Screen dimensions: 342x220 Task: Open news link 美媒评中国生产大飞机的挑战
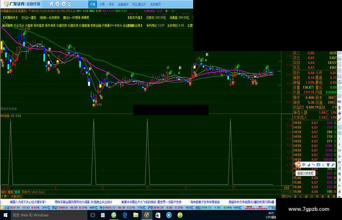pos(151,202)
